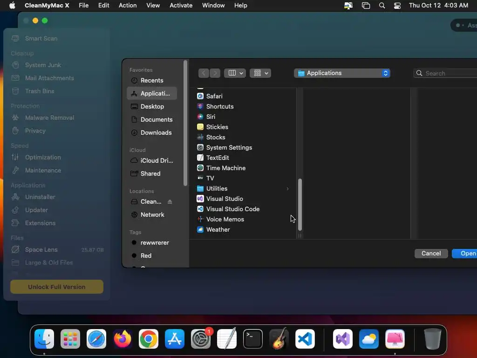Click the Unlock Full Version button
Screen dimensions: 477x358
[57, 287]
